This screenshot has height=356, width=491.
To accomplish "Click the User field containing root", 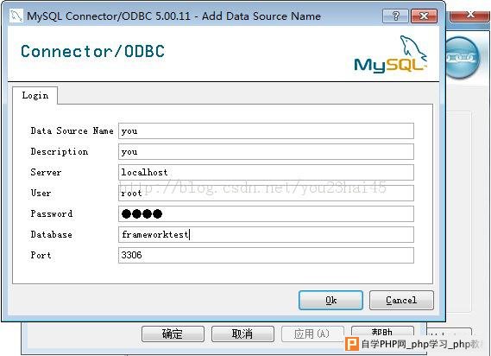I will 266,193.
